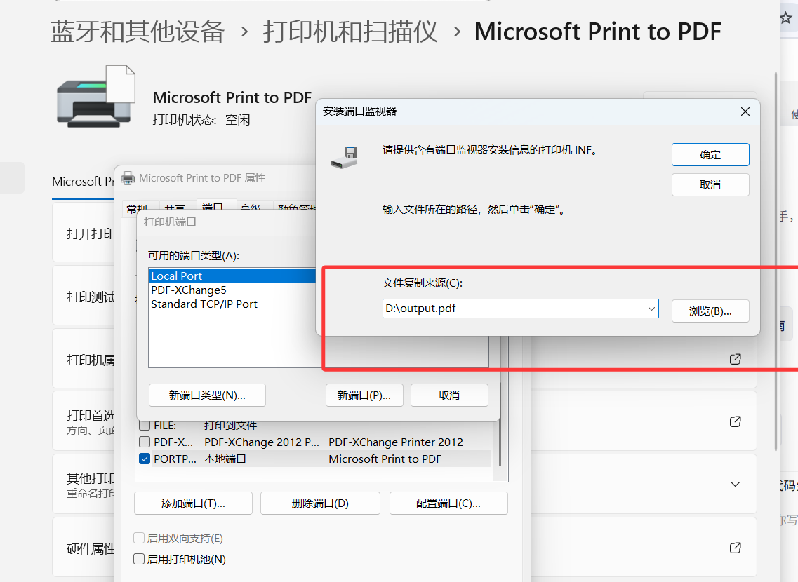The height and width of the screenshot is (582, 798).
Task: Click the 添加端口(T)... button
Action: click(194, 503)
